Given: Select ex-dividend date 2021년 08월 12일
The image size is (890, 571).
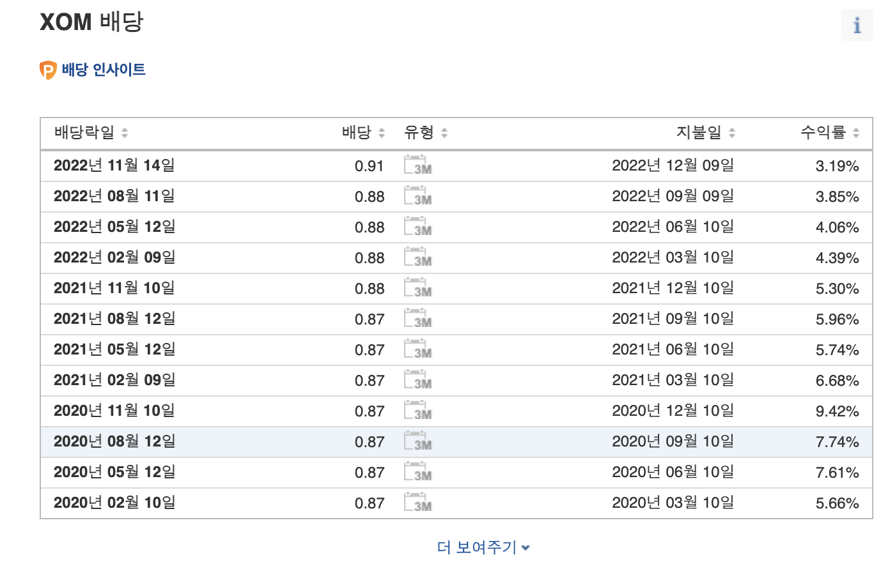Looking at the screenshot, I should click(x=114, y=319).
